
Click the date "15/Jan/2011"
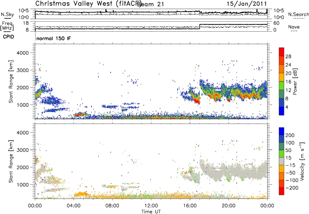coord(246,4)
